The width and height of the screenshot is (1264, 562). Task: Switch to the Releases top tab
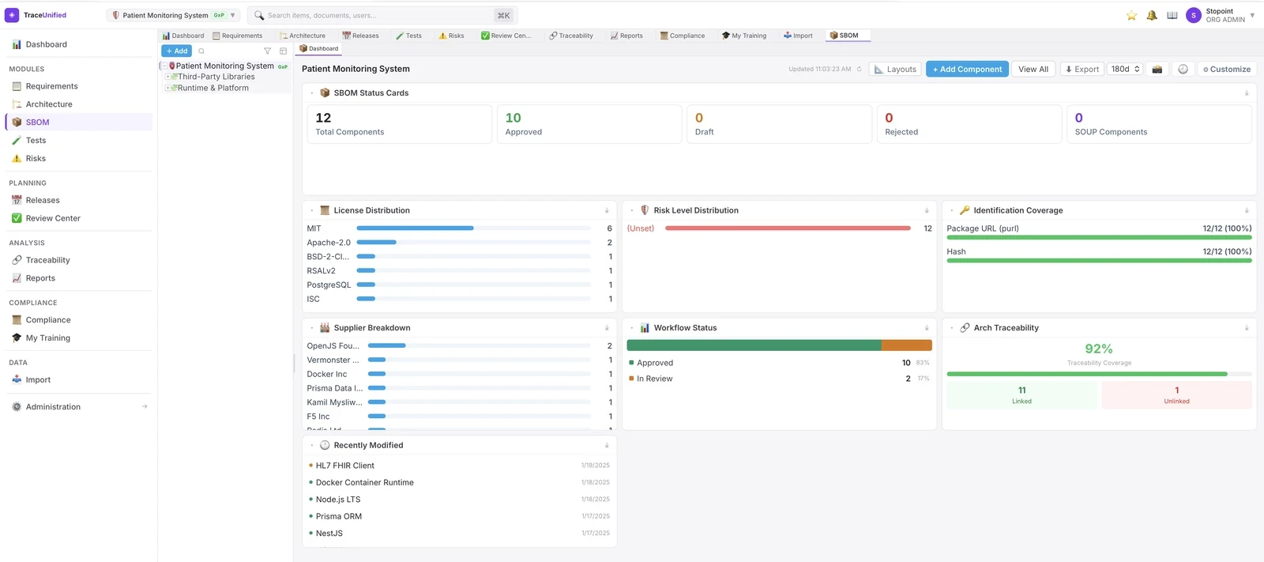click(x=360, y=36)
